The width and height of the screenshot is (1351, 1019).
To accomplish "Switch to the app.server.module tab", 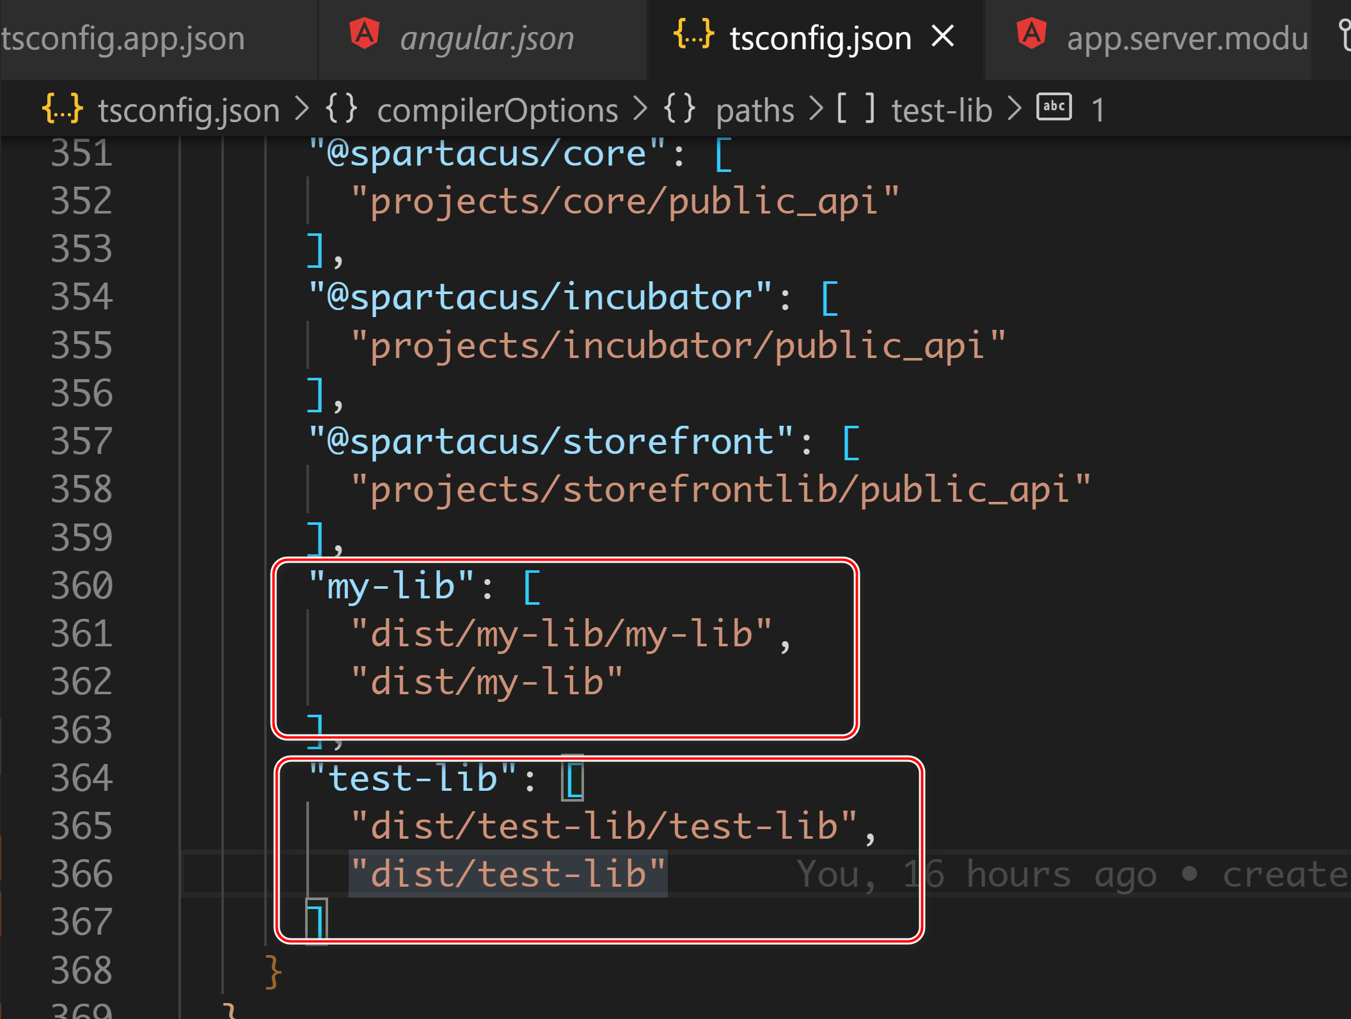I will point(1187,37).
